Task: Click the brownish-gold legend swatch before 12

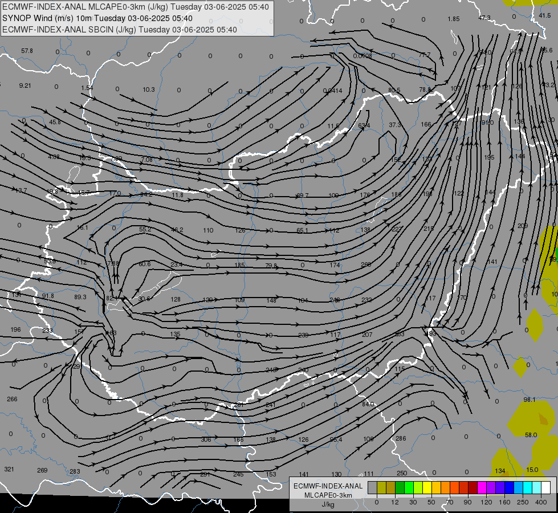Action: coord(391,487)
